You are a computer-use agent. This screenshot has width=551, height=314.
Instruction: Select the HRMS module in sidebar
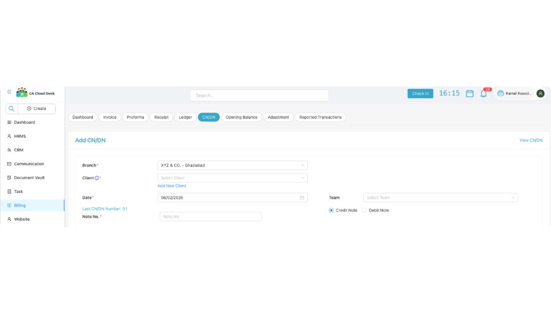(22, 136)
